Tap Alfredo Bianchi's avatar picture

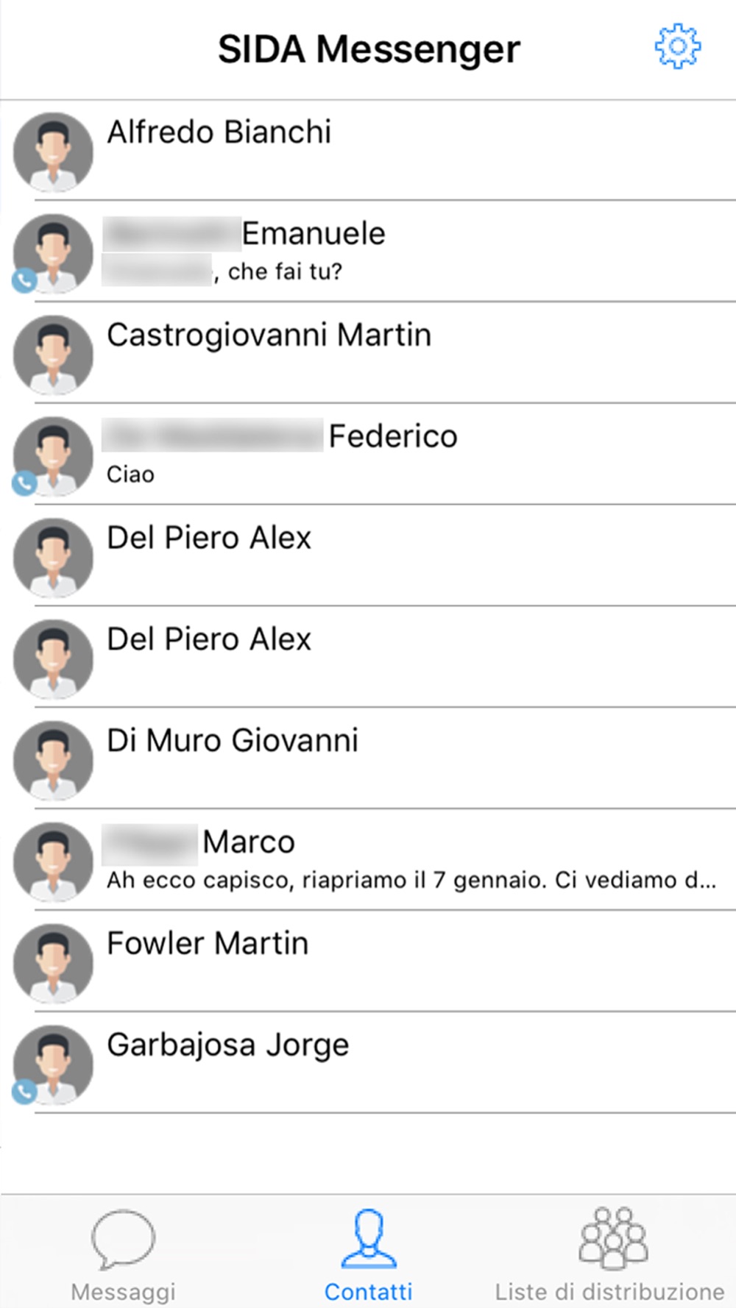(53, 152)
